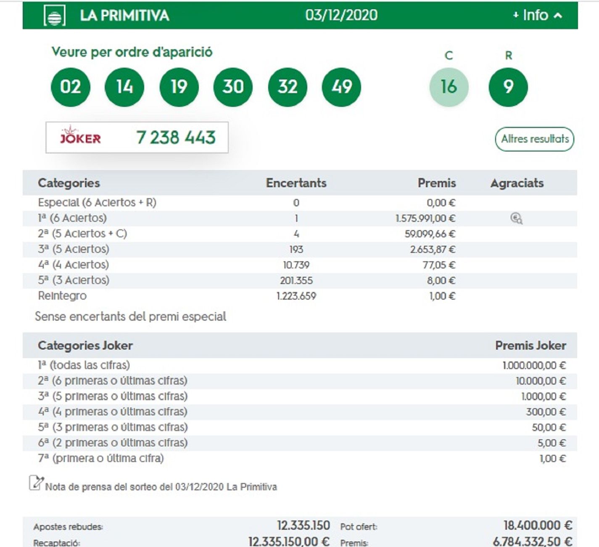The height and width of the screenshot is (547, 599).
Task: Click prize value 2.653,87 €
Action: [433, 250]
